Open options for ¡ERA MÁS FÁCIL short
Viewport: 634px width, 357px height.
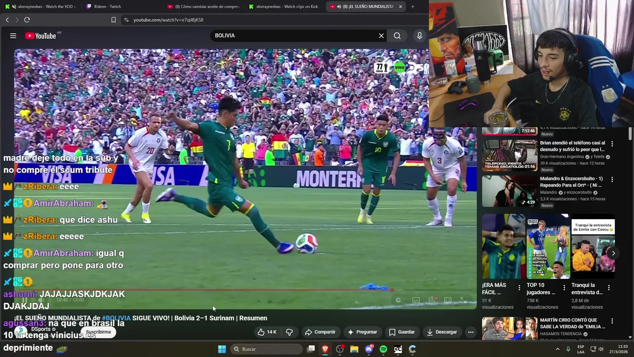[519, 288]
